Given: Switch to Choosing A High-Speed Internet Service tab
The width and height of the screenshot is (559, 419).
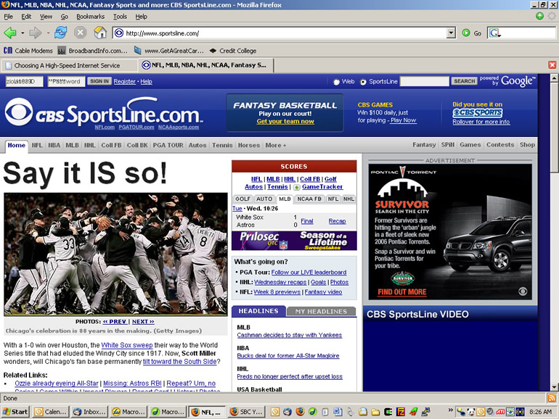Looking at the screenshot, I should pos(69,65).
